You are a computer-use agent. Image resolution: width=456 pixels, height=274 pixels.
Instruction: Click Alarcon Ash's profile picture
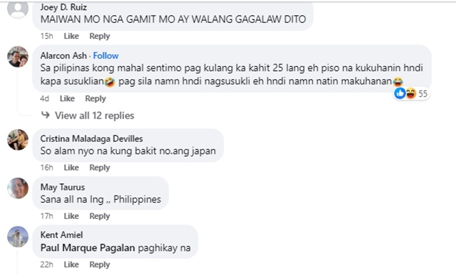[x=18, y=57]
